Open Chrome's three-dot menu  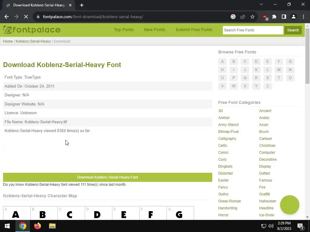click(x=303, y=17)
